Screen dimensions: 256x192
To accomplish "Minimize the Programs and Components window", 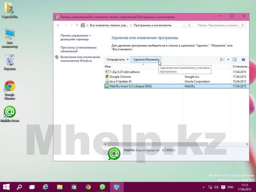I will [221, 16].
